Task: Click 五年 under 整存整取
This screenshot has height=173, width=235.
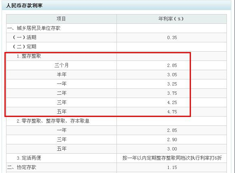Action: (61, 112)
